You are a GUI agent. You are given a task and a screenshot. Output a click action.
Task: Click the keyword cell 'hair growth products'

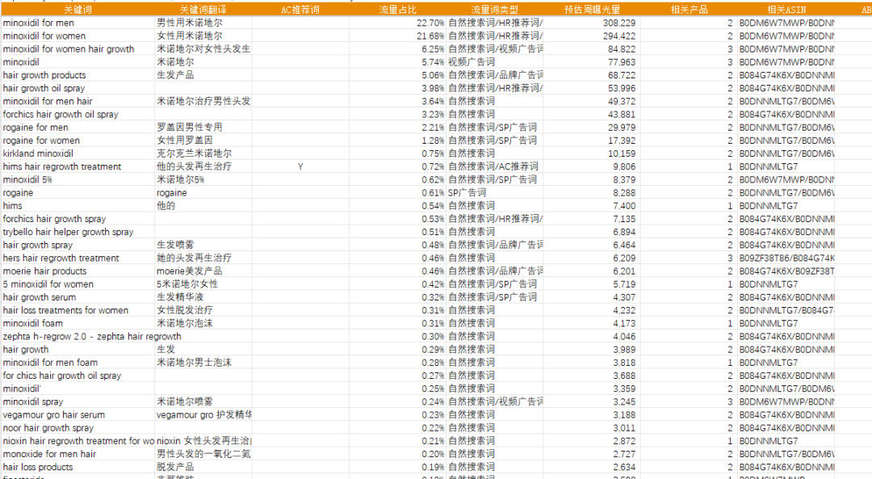[78, 75]
